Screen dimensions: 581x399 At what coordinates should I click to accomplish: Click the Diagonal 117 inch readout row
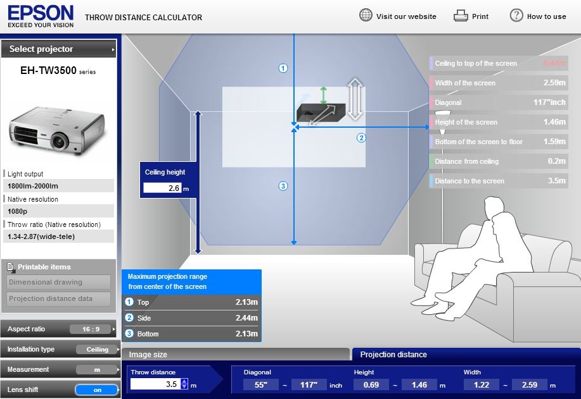[499, 102]
